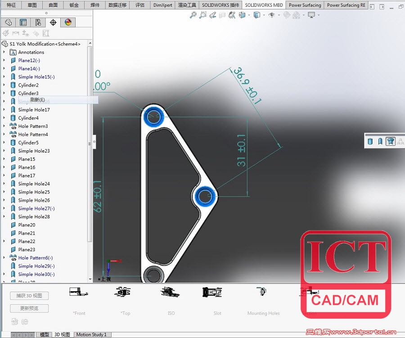Expand the Hole Pattern4 node

pos(4,135)
